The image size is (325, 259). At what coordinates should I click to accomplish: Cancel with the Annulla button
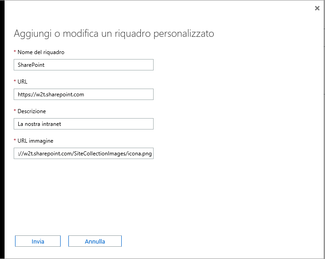click(x=95, y=241)
